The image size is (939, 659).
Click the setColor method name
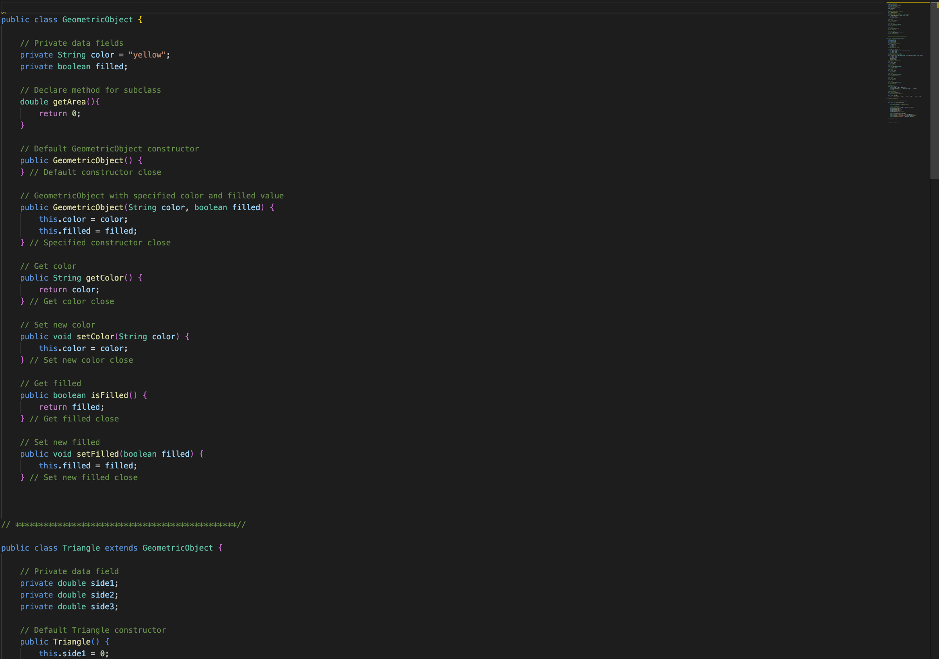95,337
